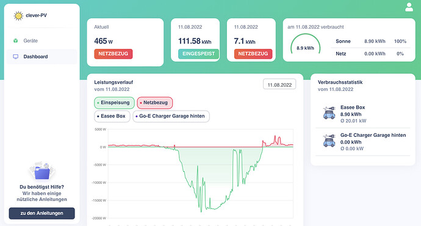Click Go-E Charger average Ø 0.00 kW

click(352, 148)
